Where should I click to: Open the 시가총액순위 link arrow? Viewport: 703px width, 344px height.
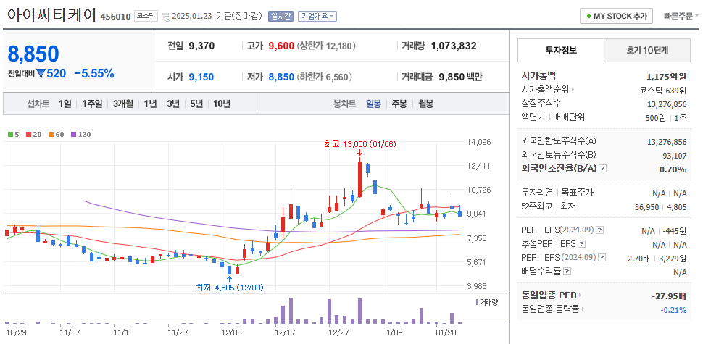575,90
